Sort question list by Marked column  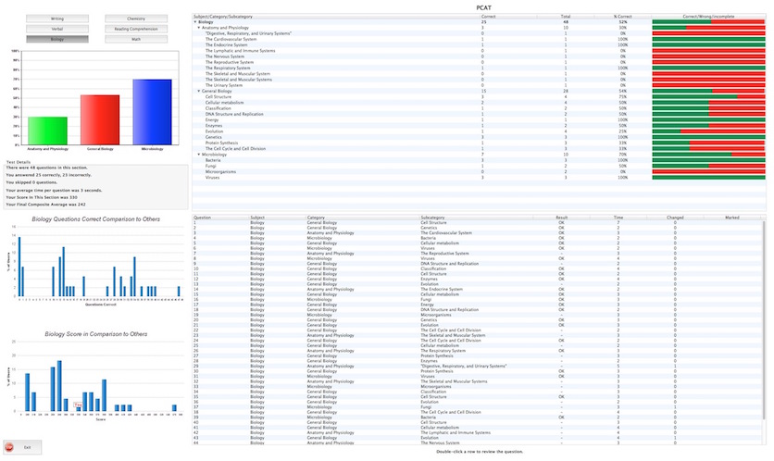point(732,218)
